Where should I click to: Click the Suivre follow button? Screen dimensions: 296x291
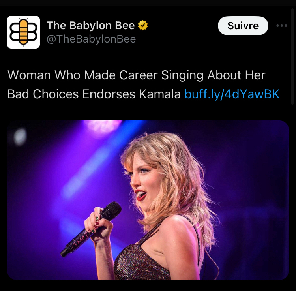coord(243,26)
